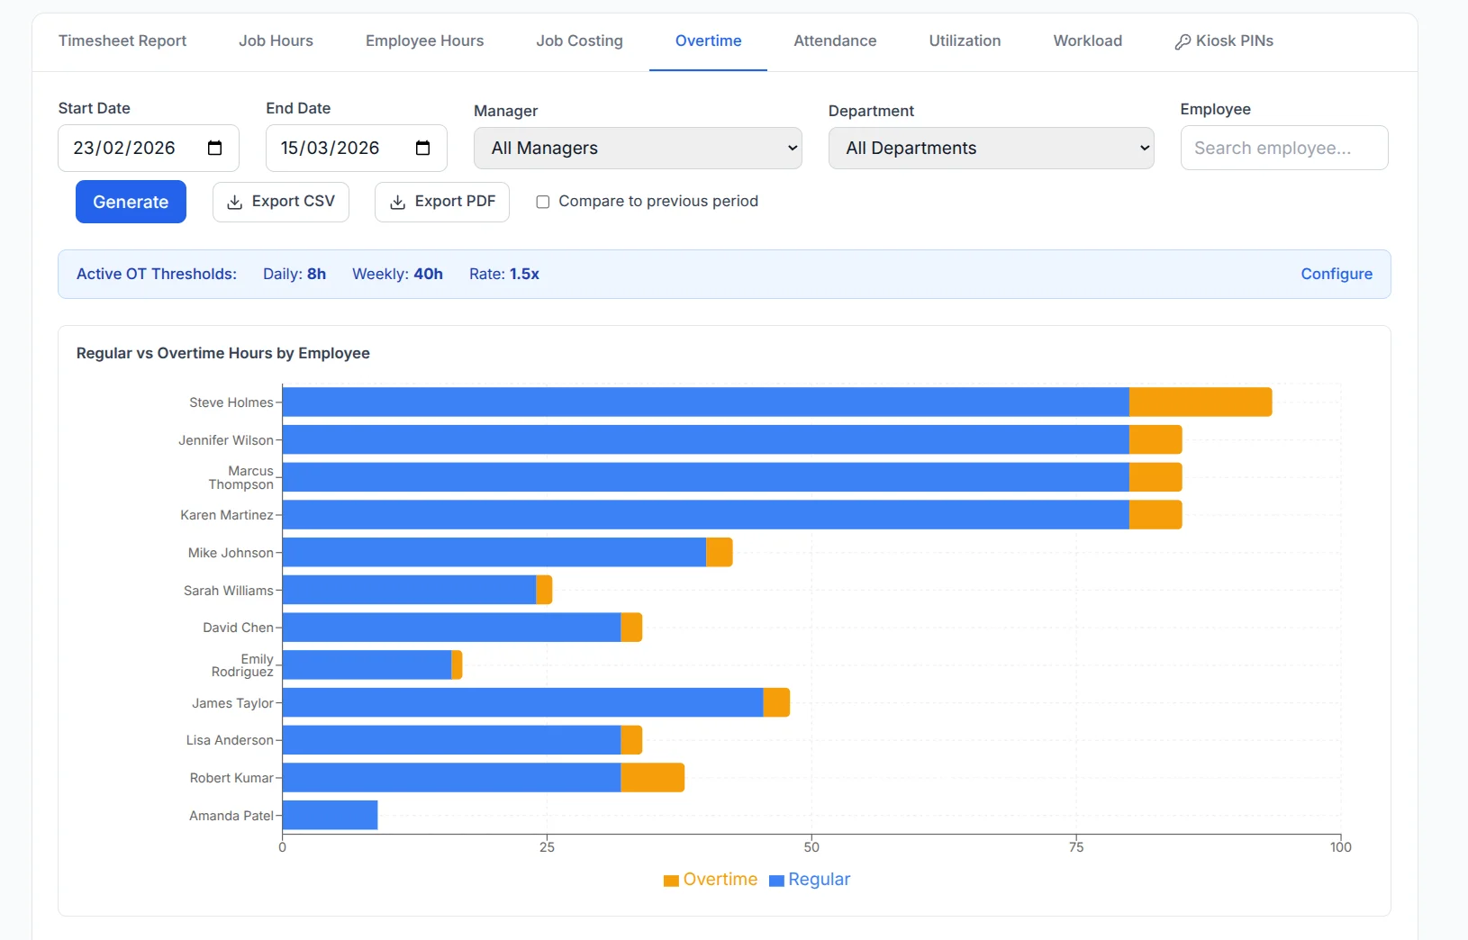The image size is (1468, 940).
Task: Click the key icon beside Kiosk PINs
Action: click(1183, 42)
